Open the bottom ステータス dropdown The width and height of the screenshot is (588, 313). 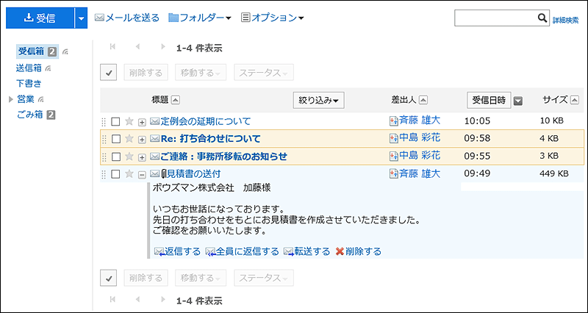point(264,278)
